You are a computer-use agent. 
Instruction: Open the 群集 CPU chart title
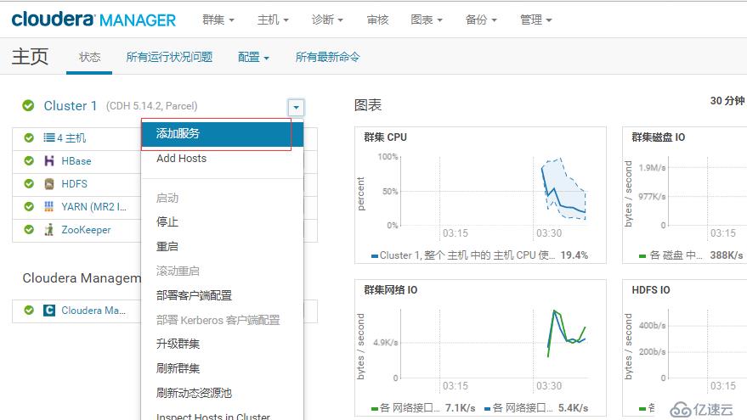coord(386,137)
